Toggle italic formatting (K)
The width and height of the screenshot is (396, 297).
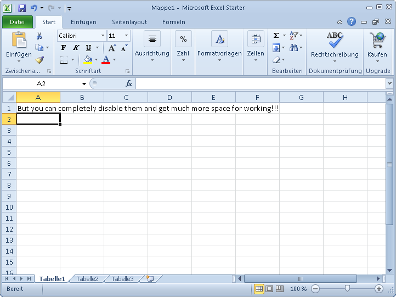[76, 48]
